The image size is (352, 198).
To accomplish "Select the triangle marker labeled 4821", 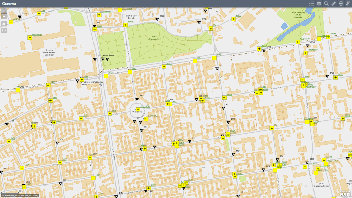I will click(x=234, y=154).
